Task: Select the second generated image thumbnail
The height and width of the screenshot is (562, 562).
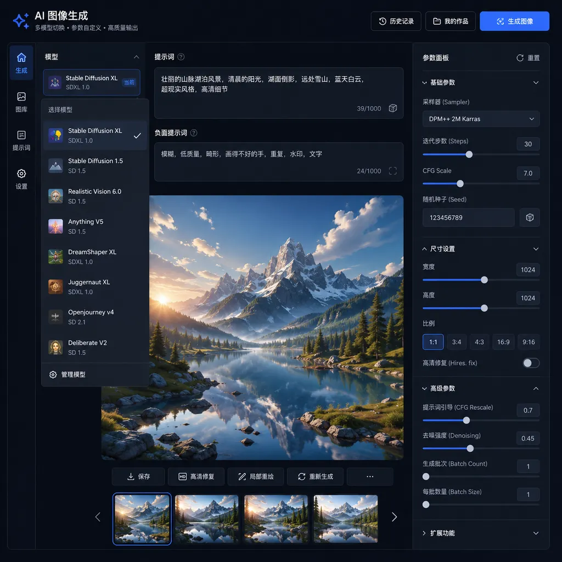Action: 207,518
